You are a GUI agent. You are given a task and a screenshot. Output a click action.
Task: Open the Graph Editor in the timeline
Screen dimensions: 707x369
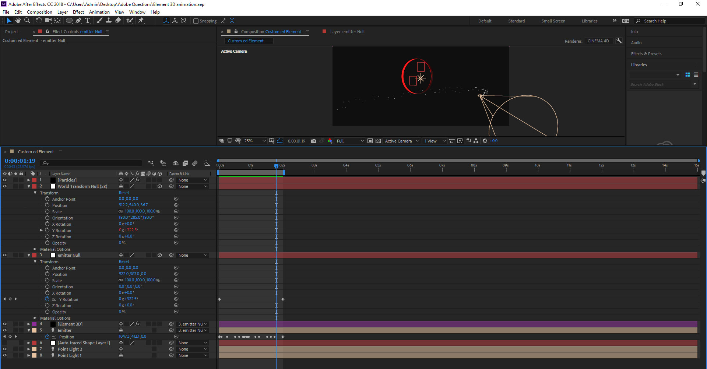coord(207,163)
